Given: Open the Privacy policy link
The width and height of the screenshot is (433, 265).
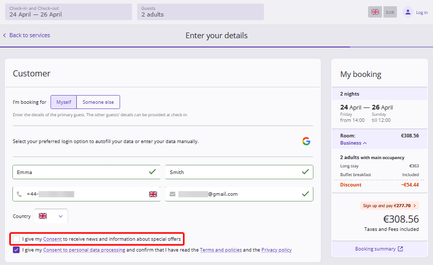Looking at the screenshot, I should 276,250.
